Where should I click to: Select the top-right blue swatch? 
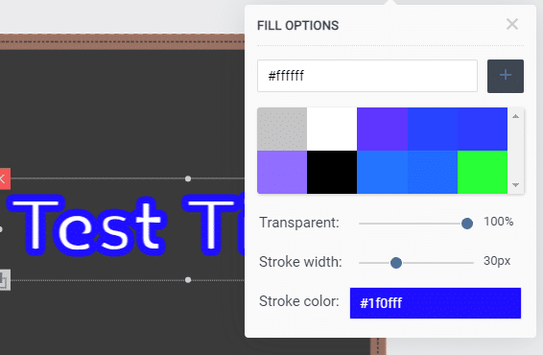pos(483,129)
